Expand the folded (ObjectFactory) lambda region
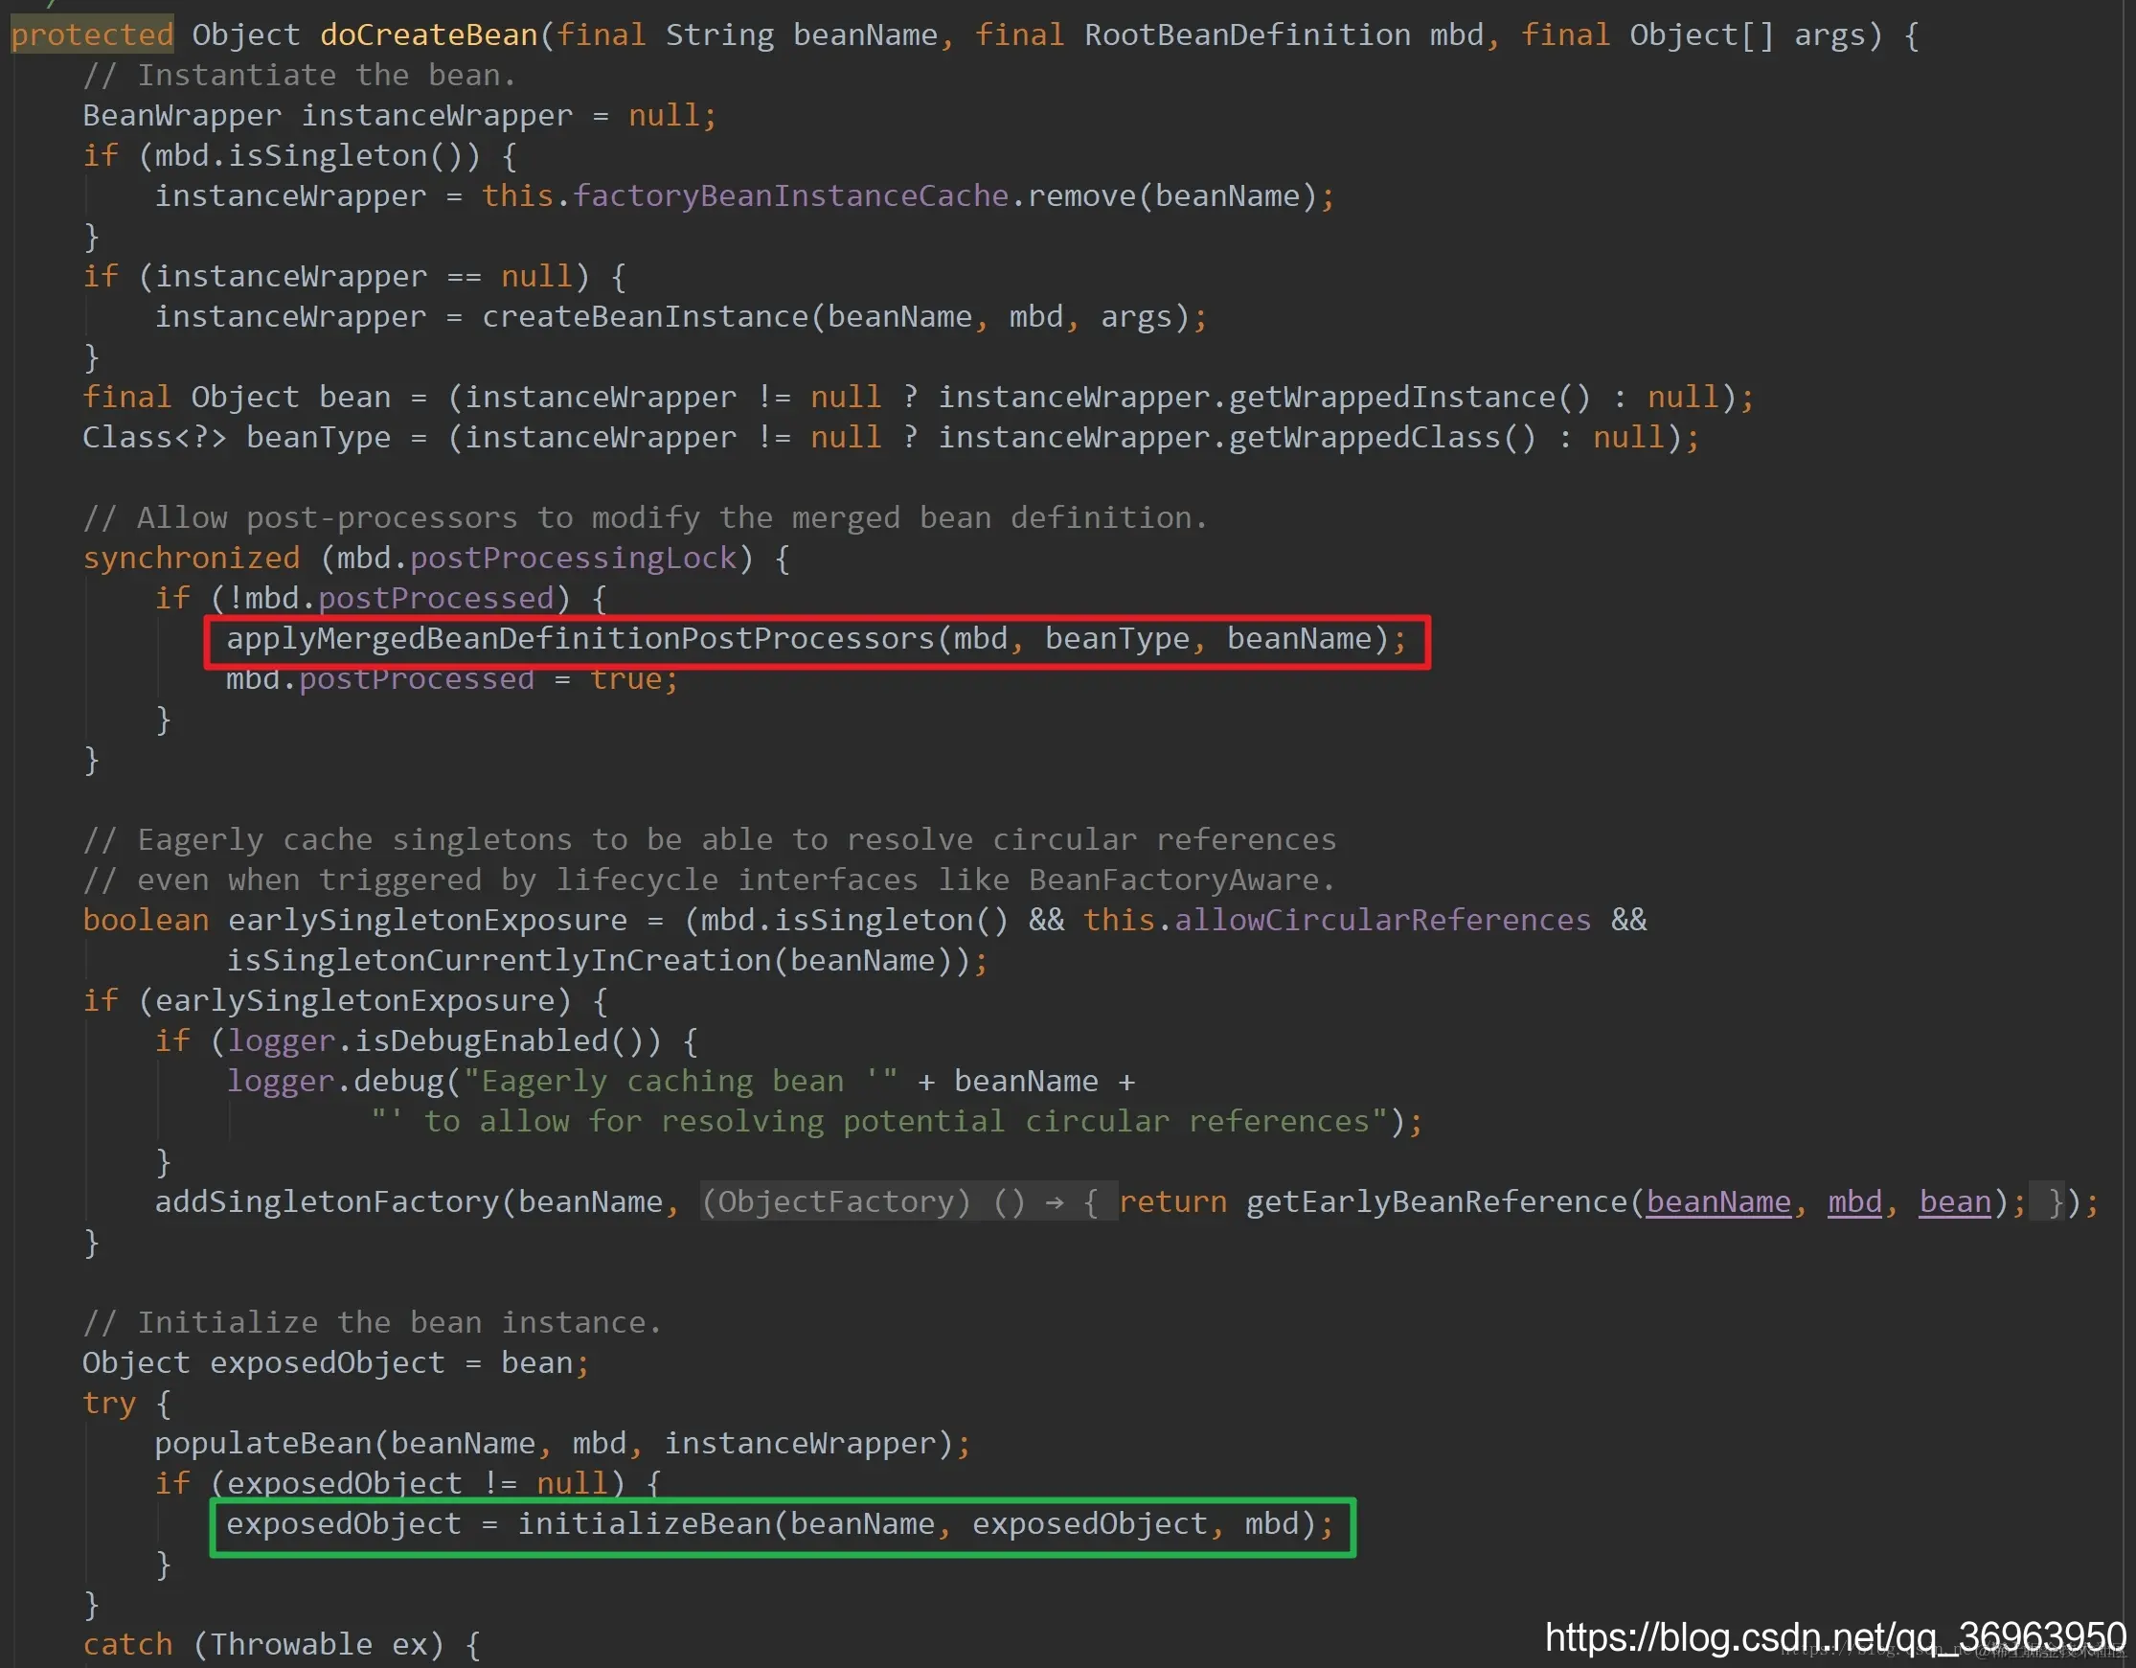Screen dimensions: 2136x1668 [x=908, y=1201]
